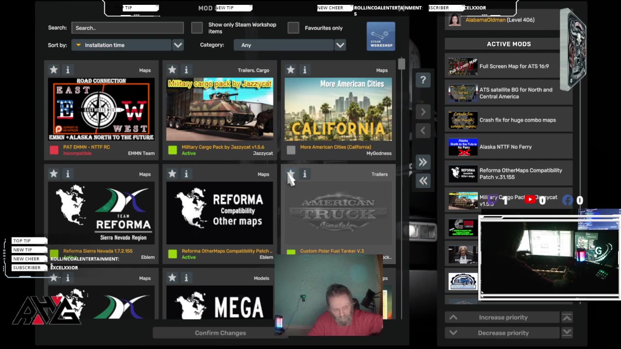Show info for PAT EMMN - NTTF RC

click(x=67, y=70)
